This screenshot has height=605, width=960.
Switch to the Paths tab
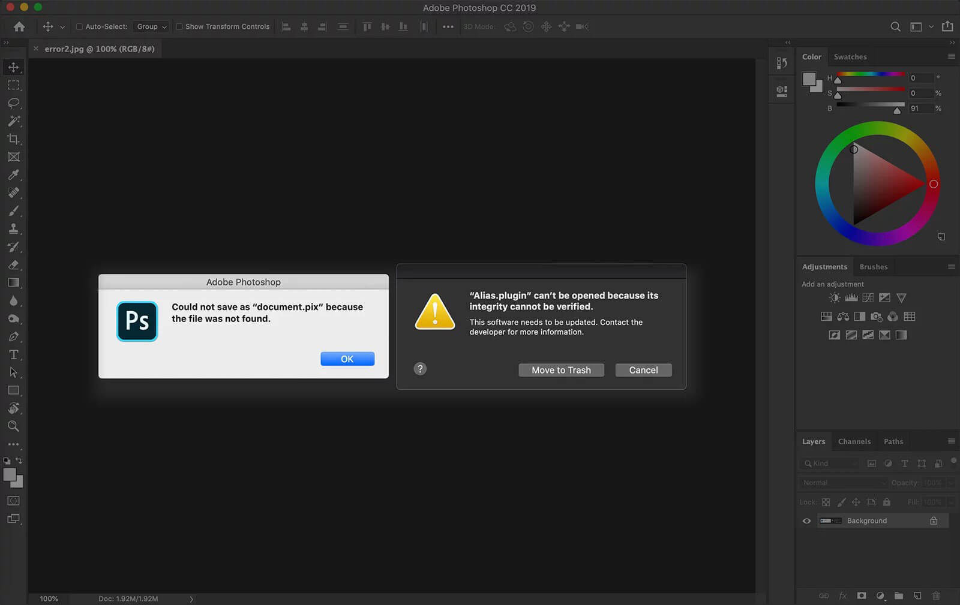pos(893,441)
